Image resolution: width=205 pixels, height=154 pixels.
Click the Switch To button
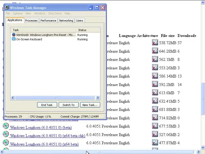point(68,105)
